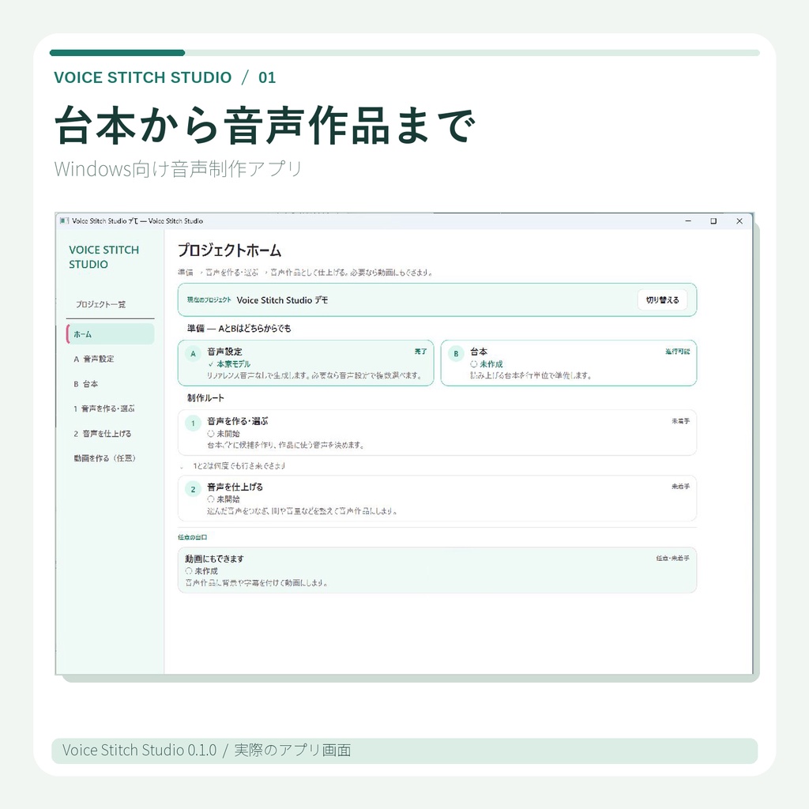The width and height of the screenshot is (809, 809).
Task: Open the 台本 card B
Action: [x=569, y=363]
